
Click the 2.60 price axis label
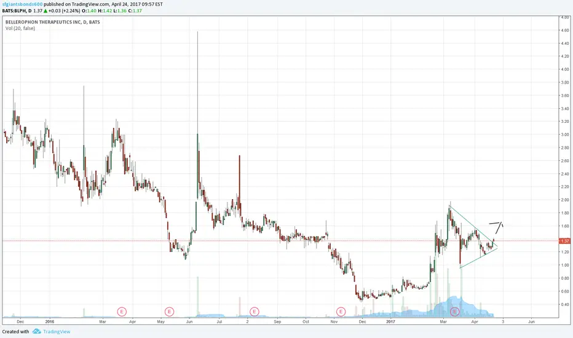(x=565, y=161)
